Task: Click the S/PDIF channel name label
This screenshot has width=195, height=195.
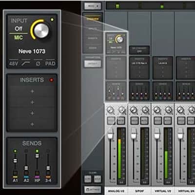Action: click(139, 191)
